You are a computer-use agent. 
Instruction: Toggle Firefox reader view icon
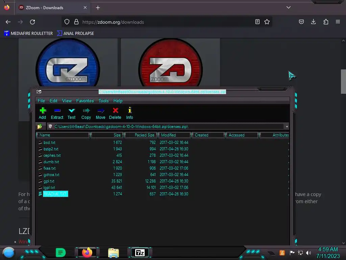click(x=257, y=22)
